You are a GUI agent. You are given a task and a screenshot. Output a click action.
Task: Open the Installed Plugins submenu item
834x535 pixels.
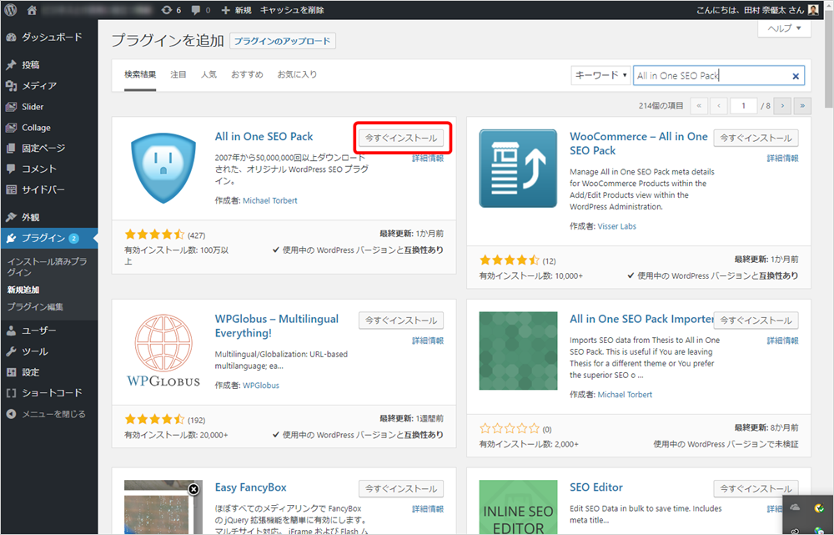pyautogui.click(x=48, y=267)
